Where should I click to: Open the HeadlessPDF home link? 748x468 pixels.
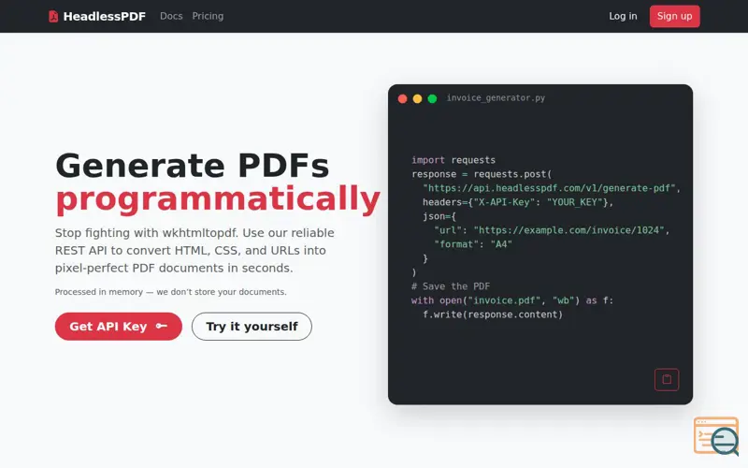coord(97,16)
